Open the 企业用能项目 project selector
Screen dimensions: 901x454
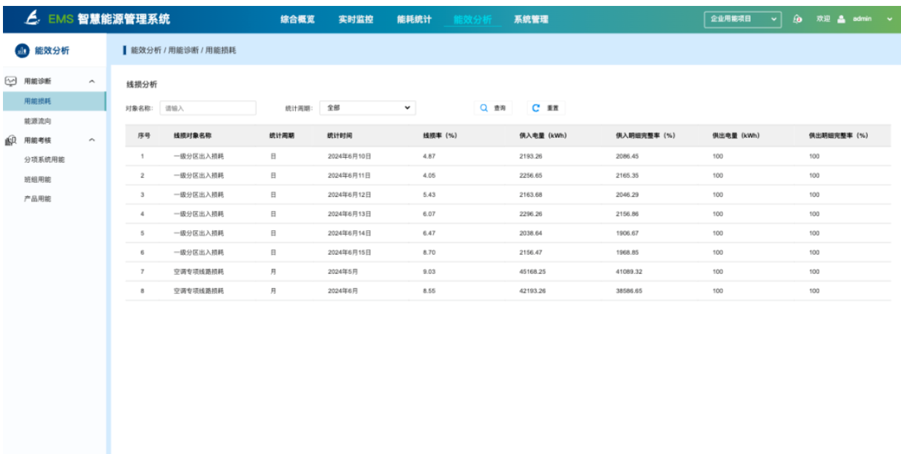coord(742,19)
